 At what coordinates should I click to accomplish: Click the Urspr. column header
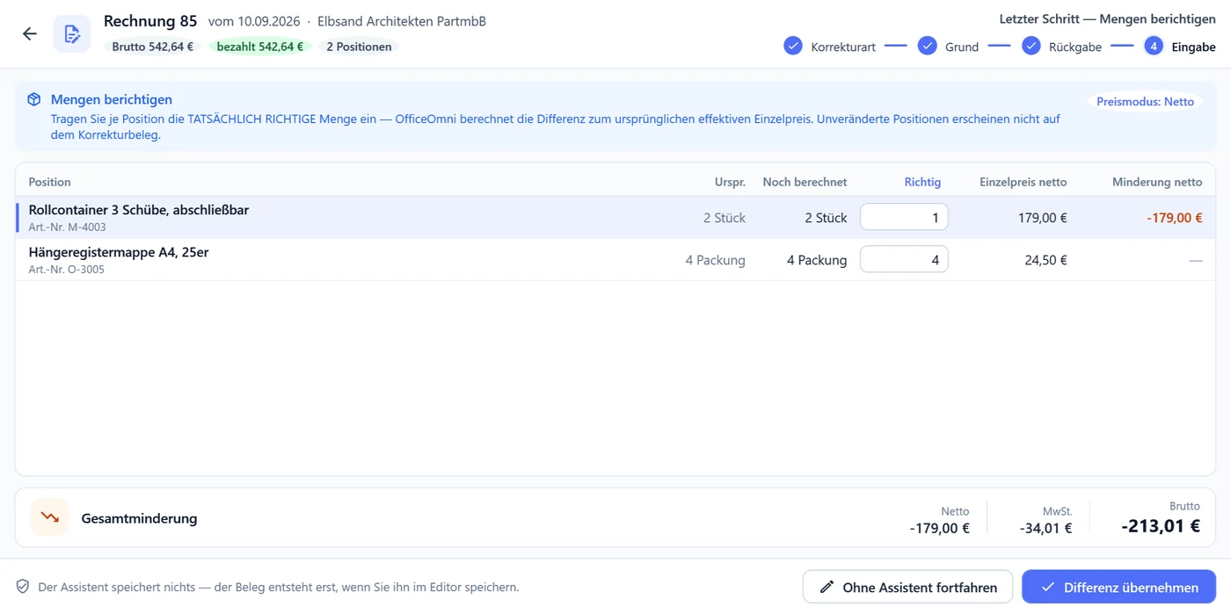730,182
